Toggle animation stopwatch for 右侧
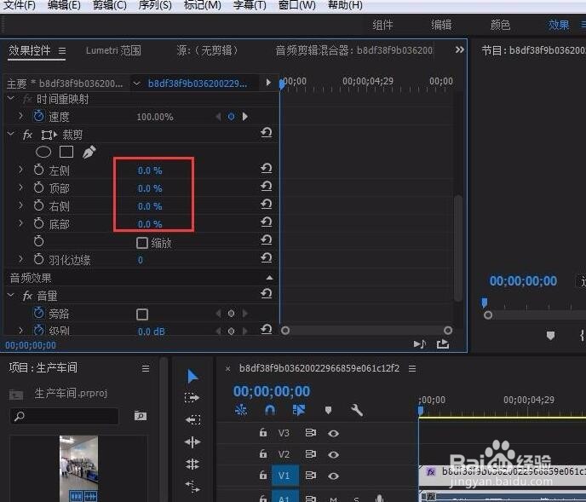This screenshot has width=586, height=502. (38, 205)
